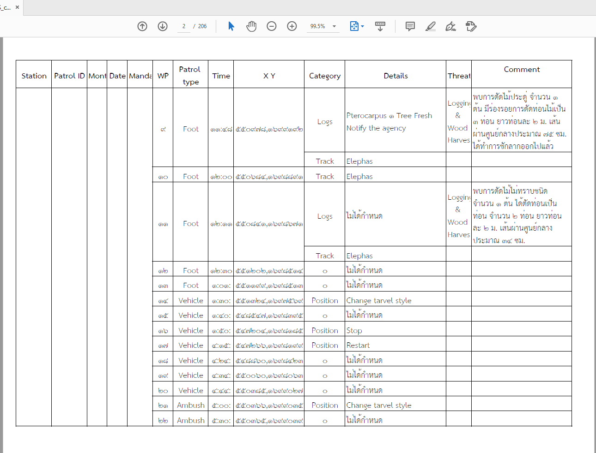The width and height of the screenshot is (596, 453).
Task: Go to previous page with up arrow
Action: coord(142,26)
